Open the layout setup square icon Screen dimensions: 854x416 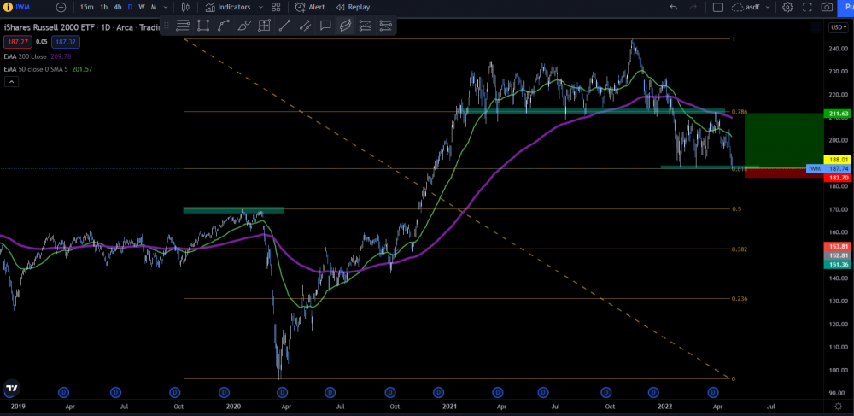[x=718, y=7]
